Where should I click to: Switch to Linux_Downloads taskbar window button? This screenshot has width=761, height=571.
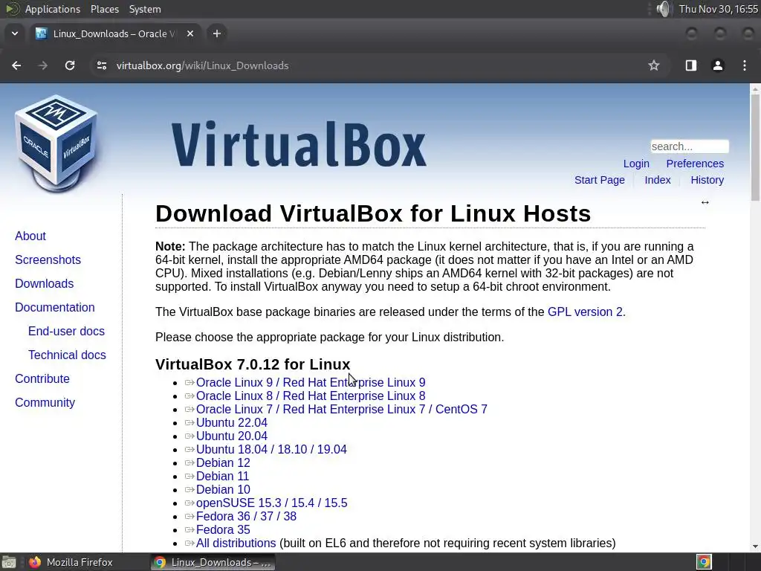point(213,562)
